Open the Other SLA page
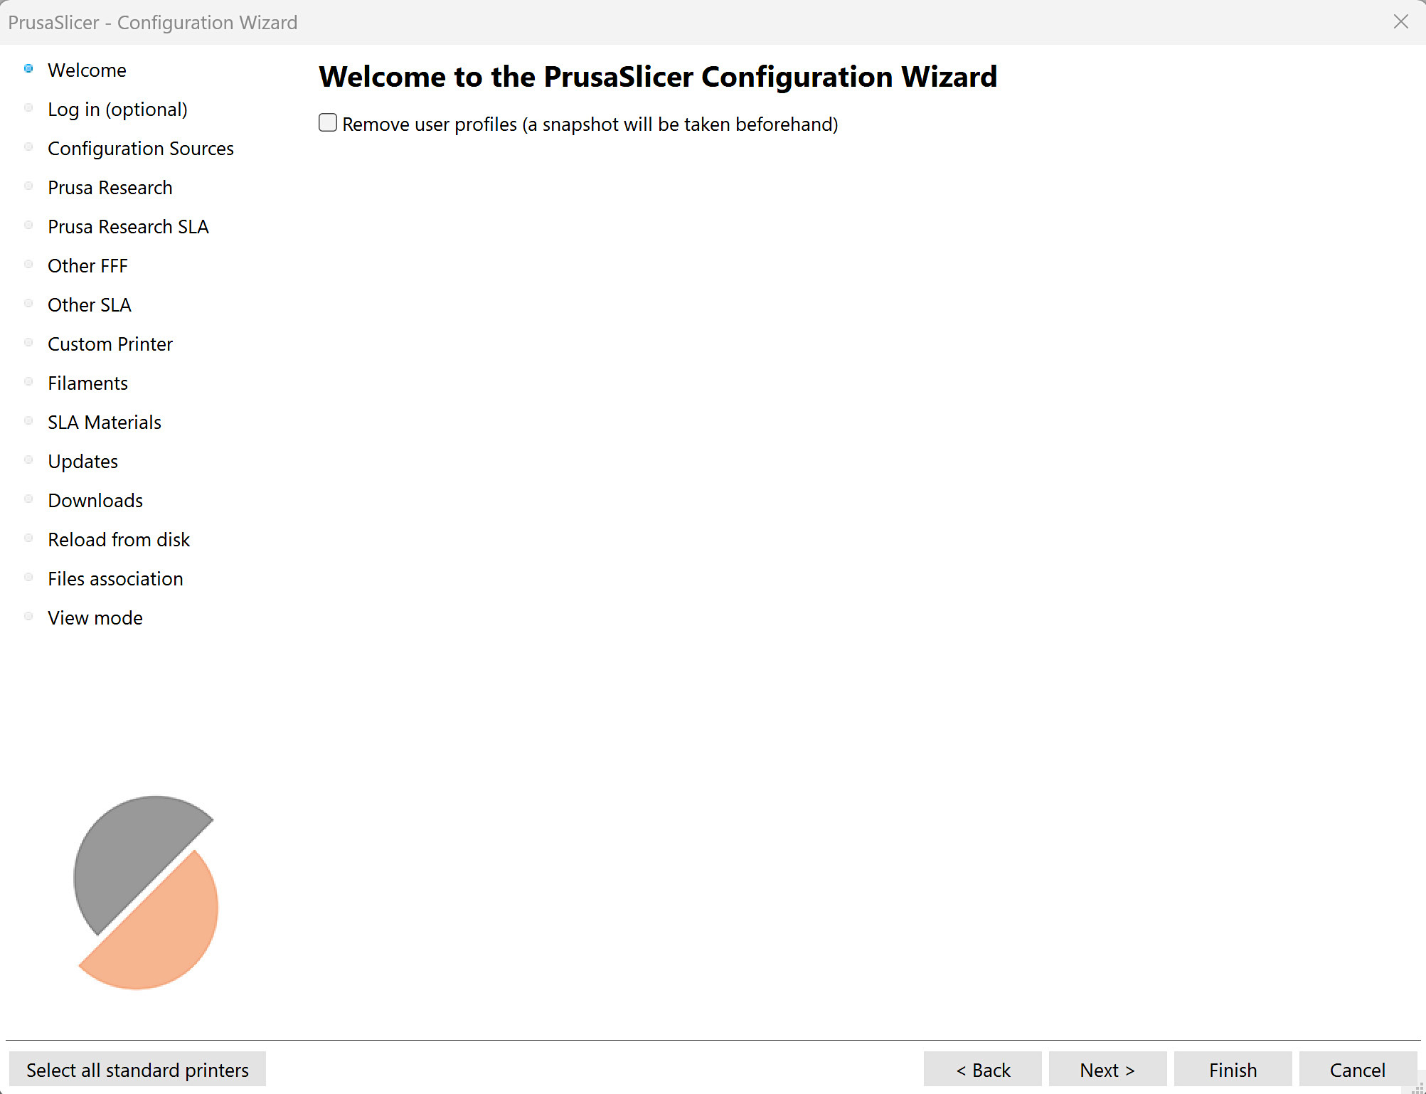The image size is (1426, 1094). pyautogui.click(x=90, y=305)
